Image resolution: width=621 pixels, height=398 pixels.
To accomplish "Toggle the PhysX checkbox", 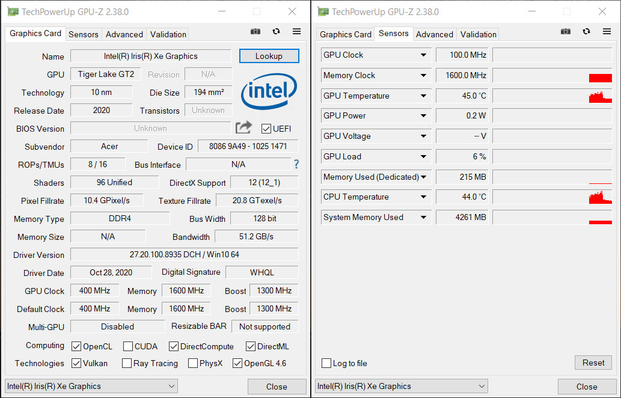I will [193, 363].
